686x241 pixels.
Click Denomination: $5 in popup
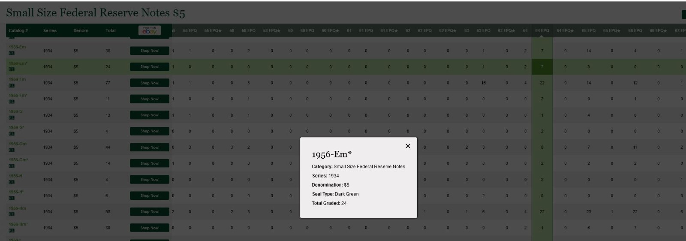(331, 185)
